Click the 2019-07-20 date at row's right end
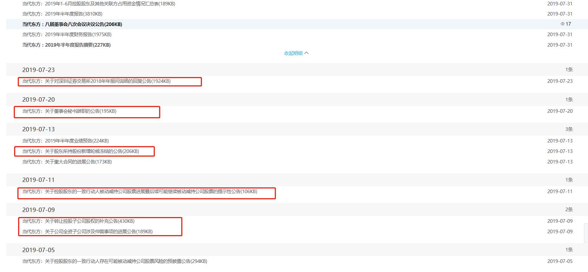This screenshot has width=588, height=272. point(560,111)
